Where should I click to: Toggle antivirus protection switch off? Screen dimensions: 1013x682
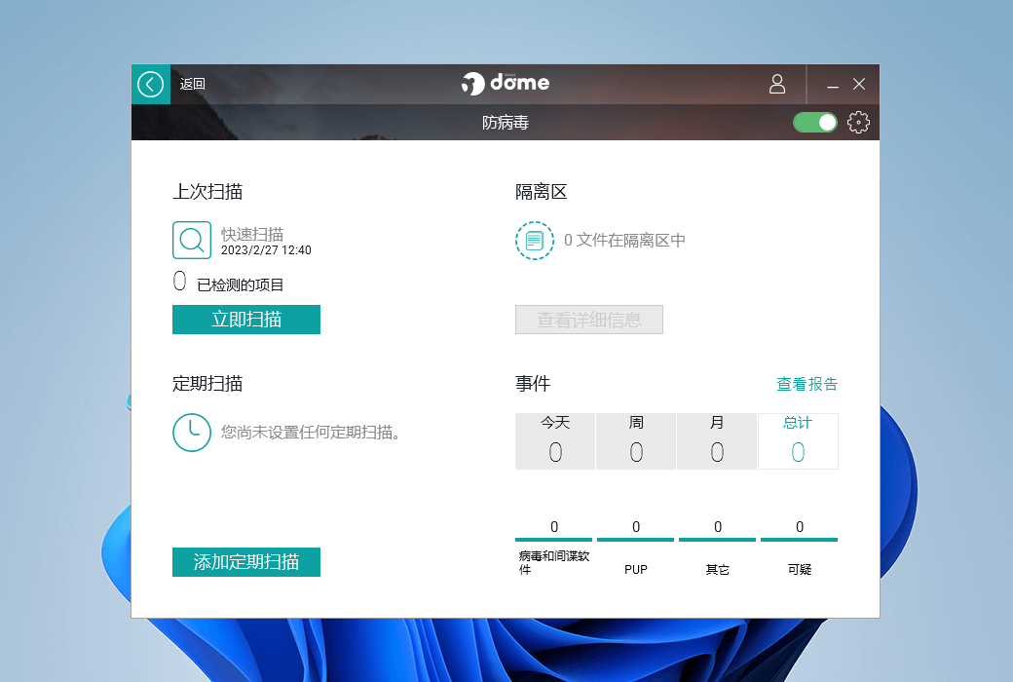(815, 123)
